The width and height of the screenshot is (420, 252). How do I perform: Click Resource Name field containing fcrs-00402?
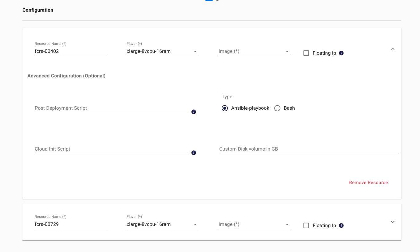click(x=70, y=51)
